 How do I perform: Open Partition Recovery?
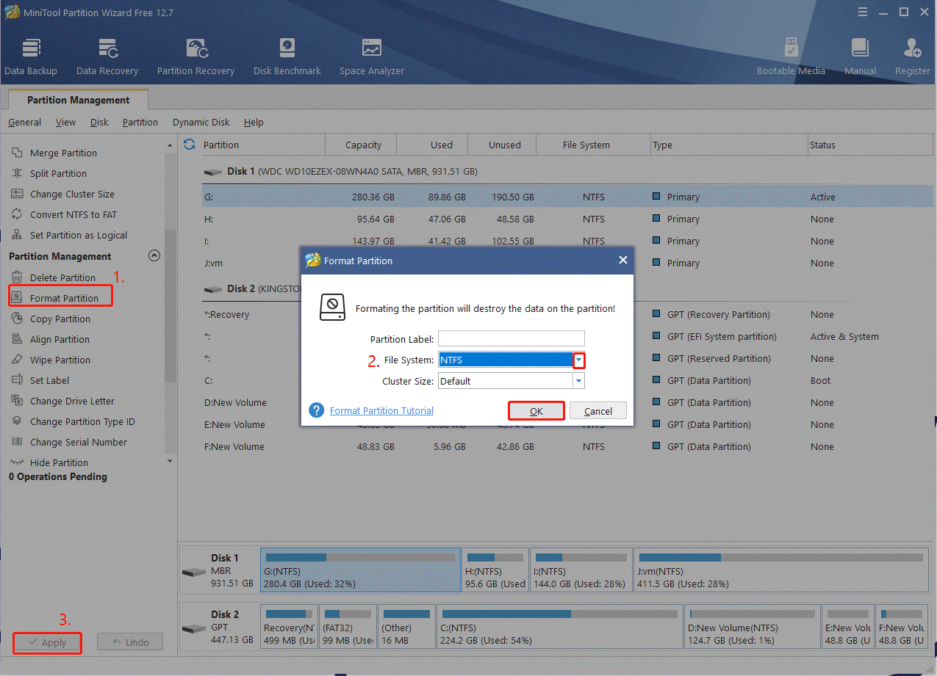(x=195, y=57)
